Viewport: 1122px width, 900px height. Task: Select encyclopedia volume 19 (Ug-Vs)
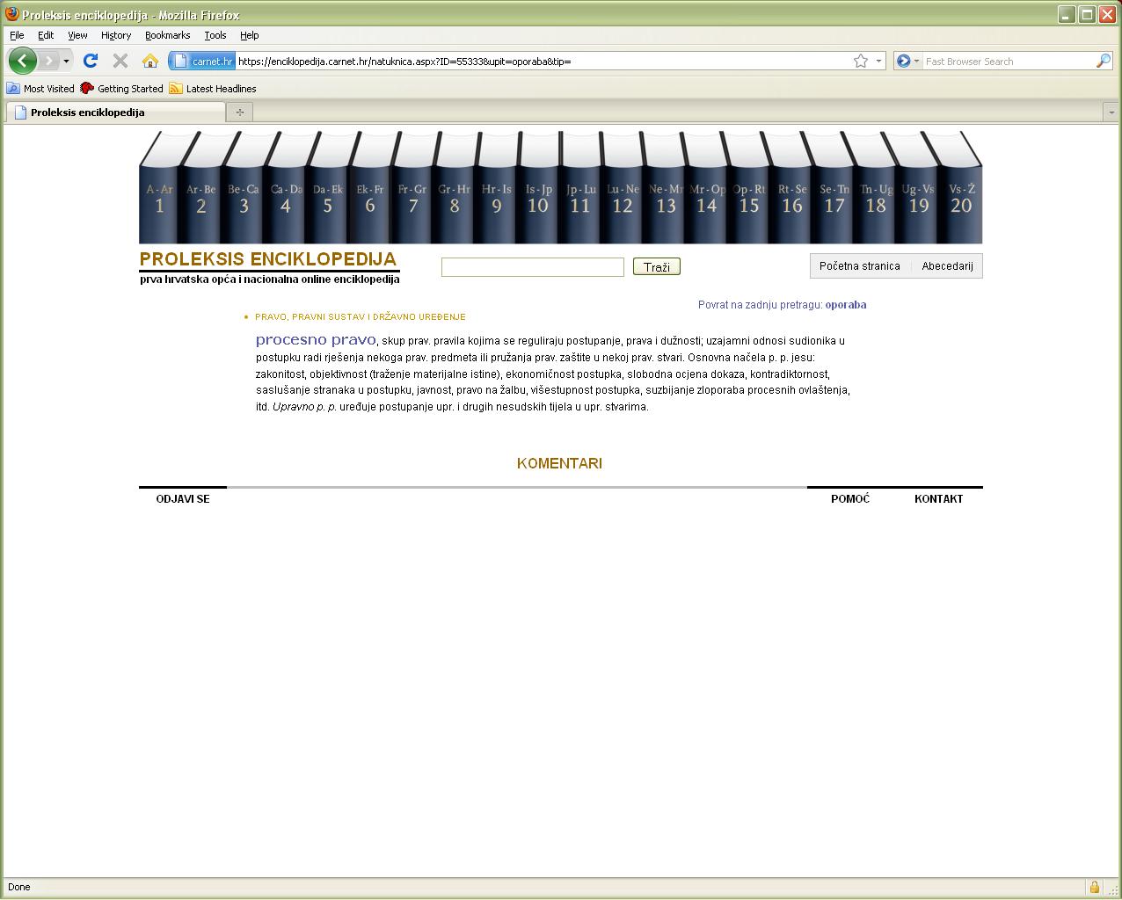coord(919,187)
